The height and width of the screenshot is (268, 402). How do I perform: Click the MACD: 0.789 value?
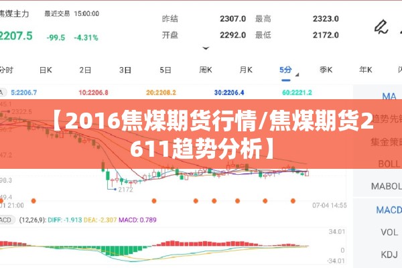point(137,220)
